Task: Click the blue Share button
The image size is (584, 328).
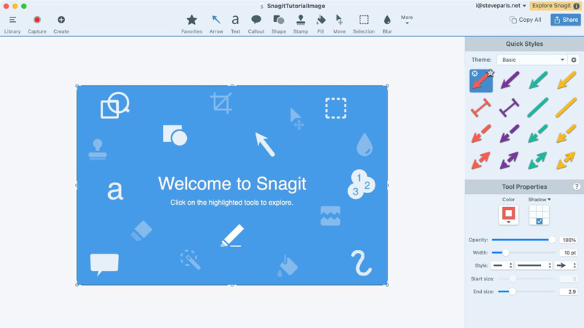Action: (x=565, y=20)
